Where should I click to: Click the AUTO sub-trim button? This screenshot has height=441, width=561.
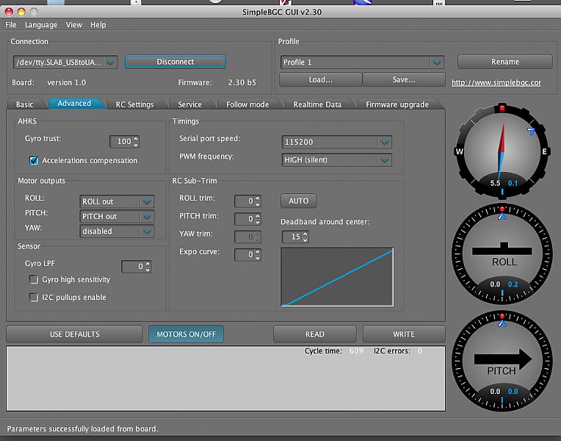[299, 201]
